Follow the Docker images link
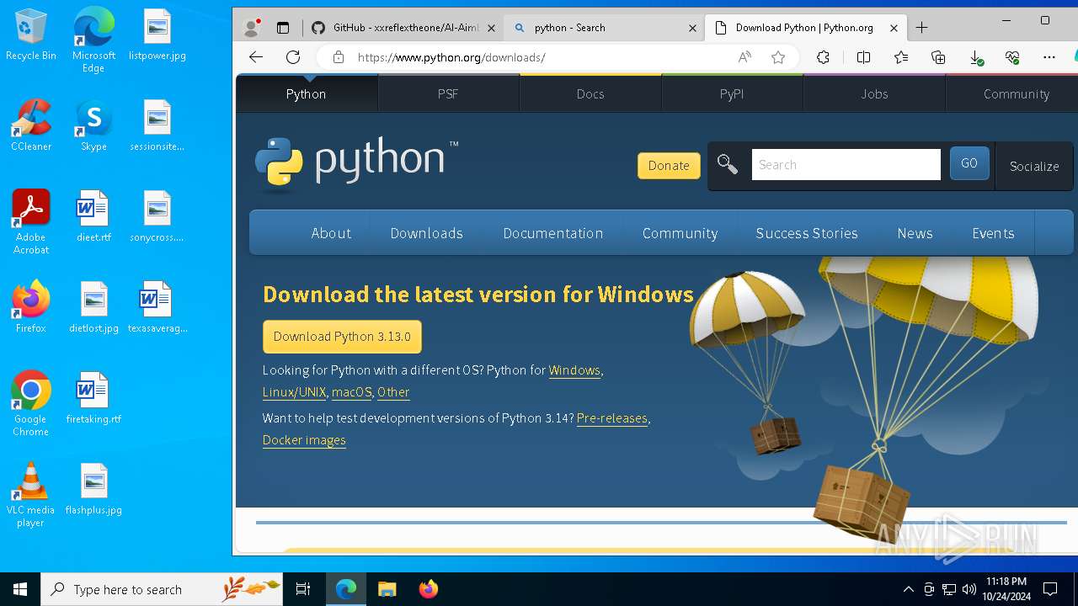Viewport: 1078px width, 606px height. tap(304, 440)
